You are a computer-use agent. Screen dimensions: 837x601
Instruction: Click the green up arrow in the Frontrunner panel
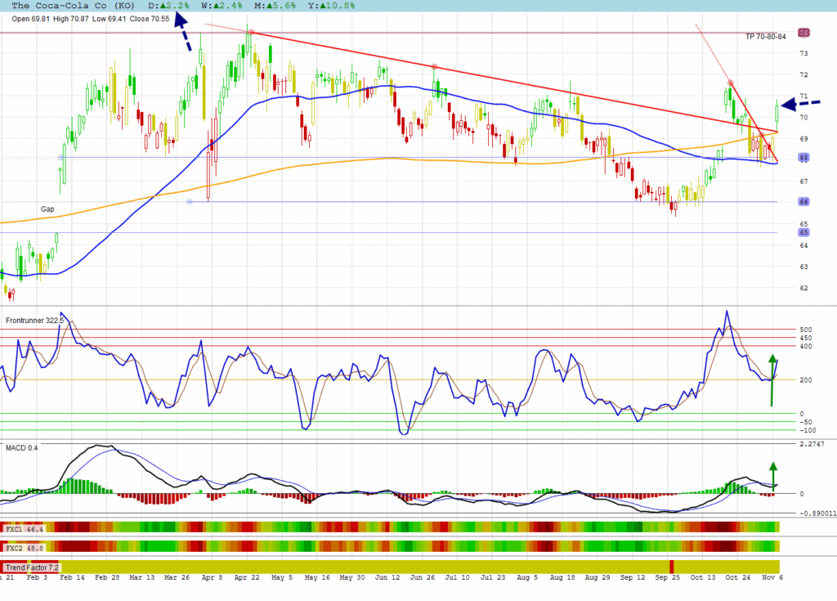[771, 380]
